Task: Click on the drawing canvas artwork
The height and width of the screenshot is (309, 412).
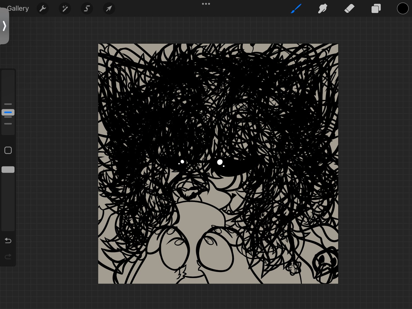Action: 218,164
